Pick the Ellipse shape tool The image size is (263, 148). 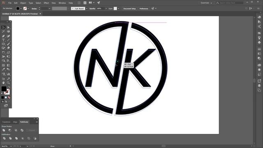pos(4,44)
